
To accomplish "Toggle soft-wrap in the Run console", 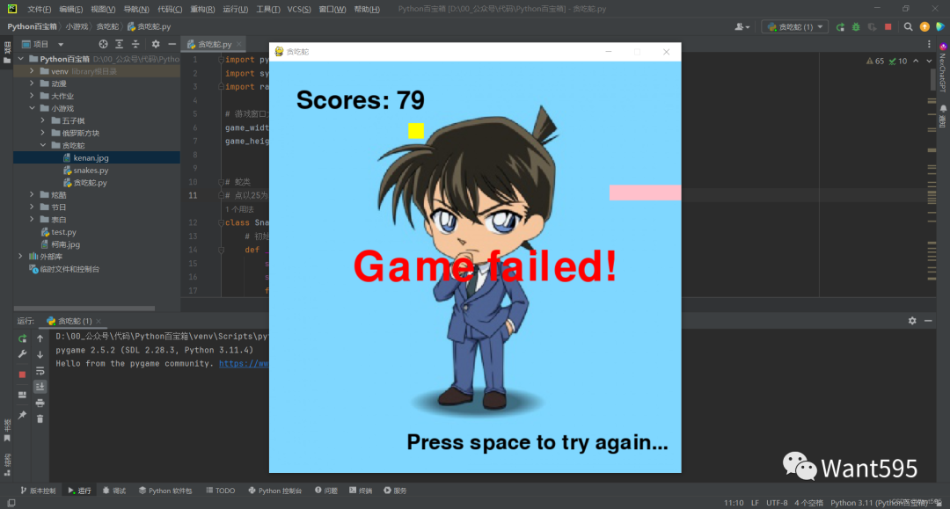I will point(40,370).
